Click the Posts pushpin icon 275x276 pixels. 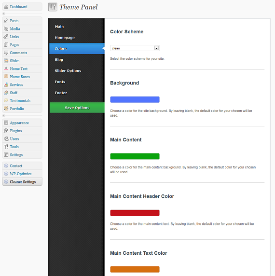click(x=6, y=21)
